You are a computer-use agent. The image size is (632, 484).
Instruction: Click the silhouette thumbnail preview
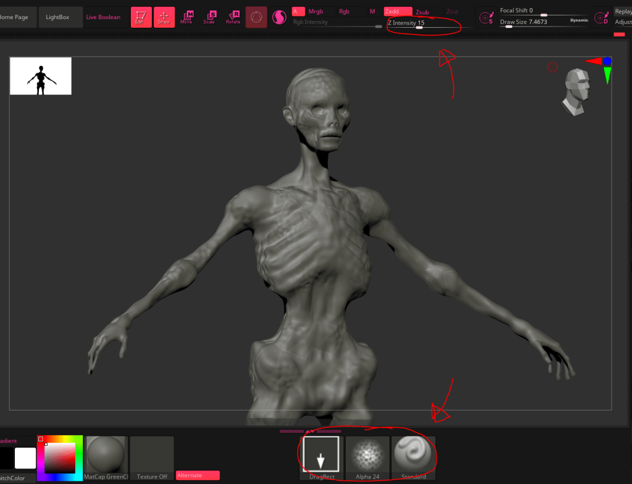tap(41, 76)
